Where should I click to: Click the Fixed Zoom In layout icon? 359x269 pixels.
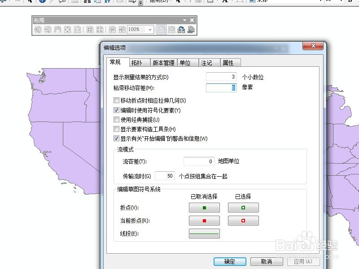pyautogui.click(x=90, y=30)
